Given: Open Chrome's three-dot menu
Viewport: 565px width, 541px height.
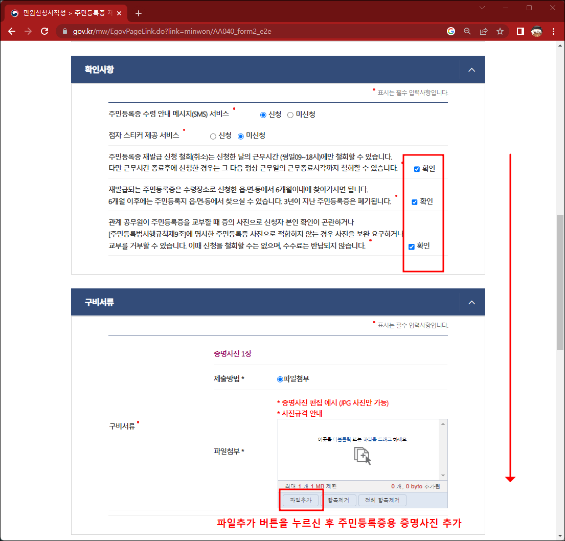Looking at the screenshot, I should (554, 31).
